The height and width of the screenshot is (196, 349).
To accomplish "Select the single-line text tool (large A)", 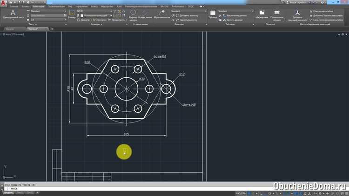I will point(13,14).
